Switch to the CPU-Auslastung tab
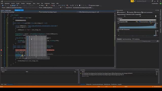 coord(136,39)
